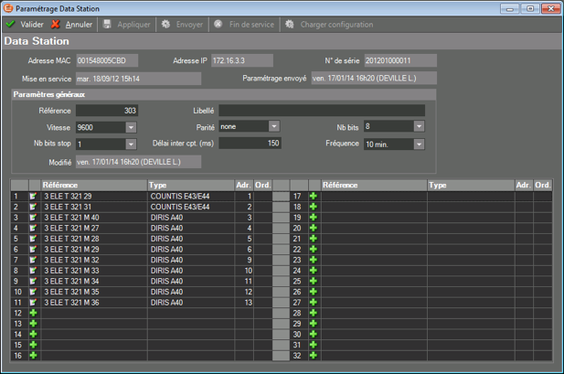564x374 pixels.
Task: Cancel changes with Annuler
Action: tap(71, 25)
